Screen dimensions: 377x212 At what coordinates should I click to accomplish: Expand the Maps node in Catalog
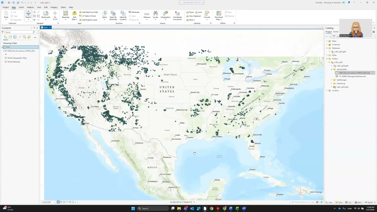tap(327, 41)
